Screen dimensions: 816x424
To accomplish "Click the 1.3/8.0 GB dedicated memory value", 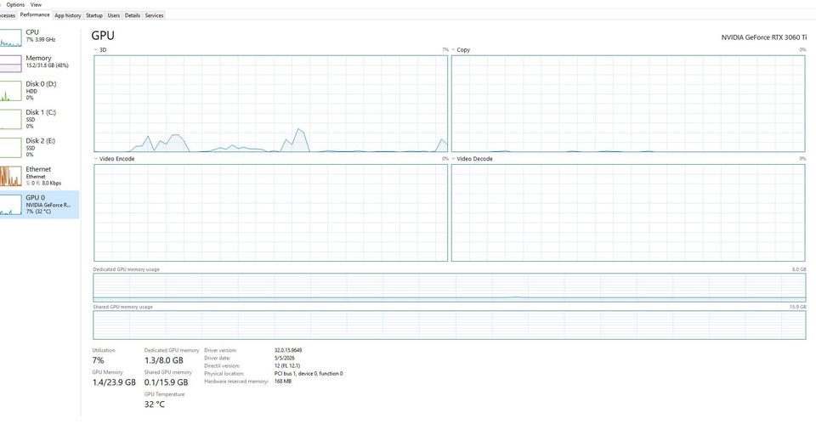I will 164,360.
